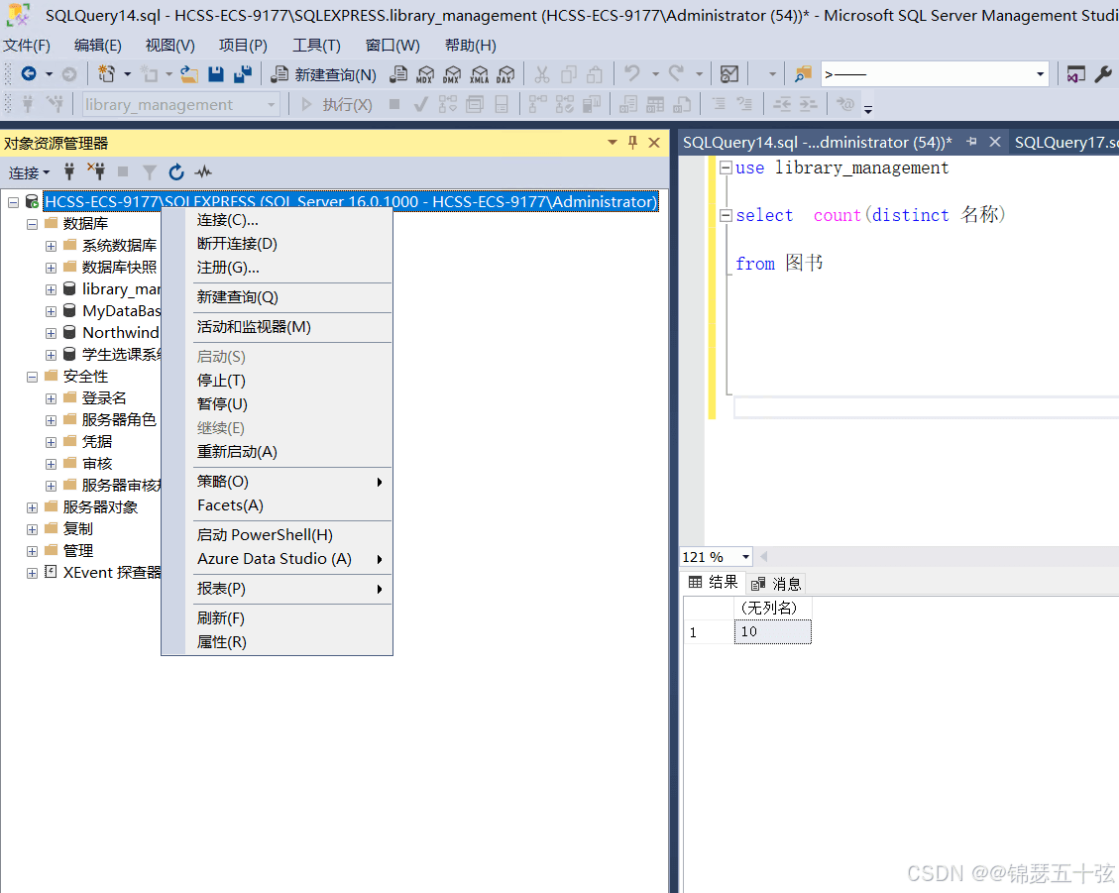The image size is (1119, 893).
Task: Open a new DAX query
Action: 505,73
